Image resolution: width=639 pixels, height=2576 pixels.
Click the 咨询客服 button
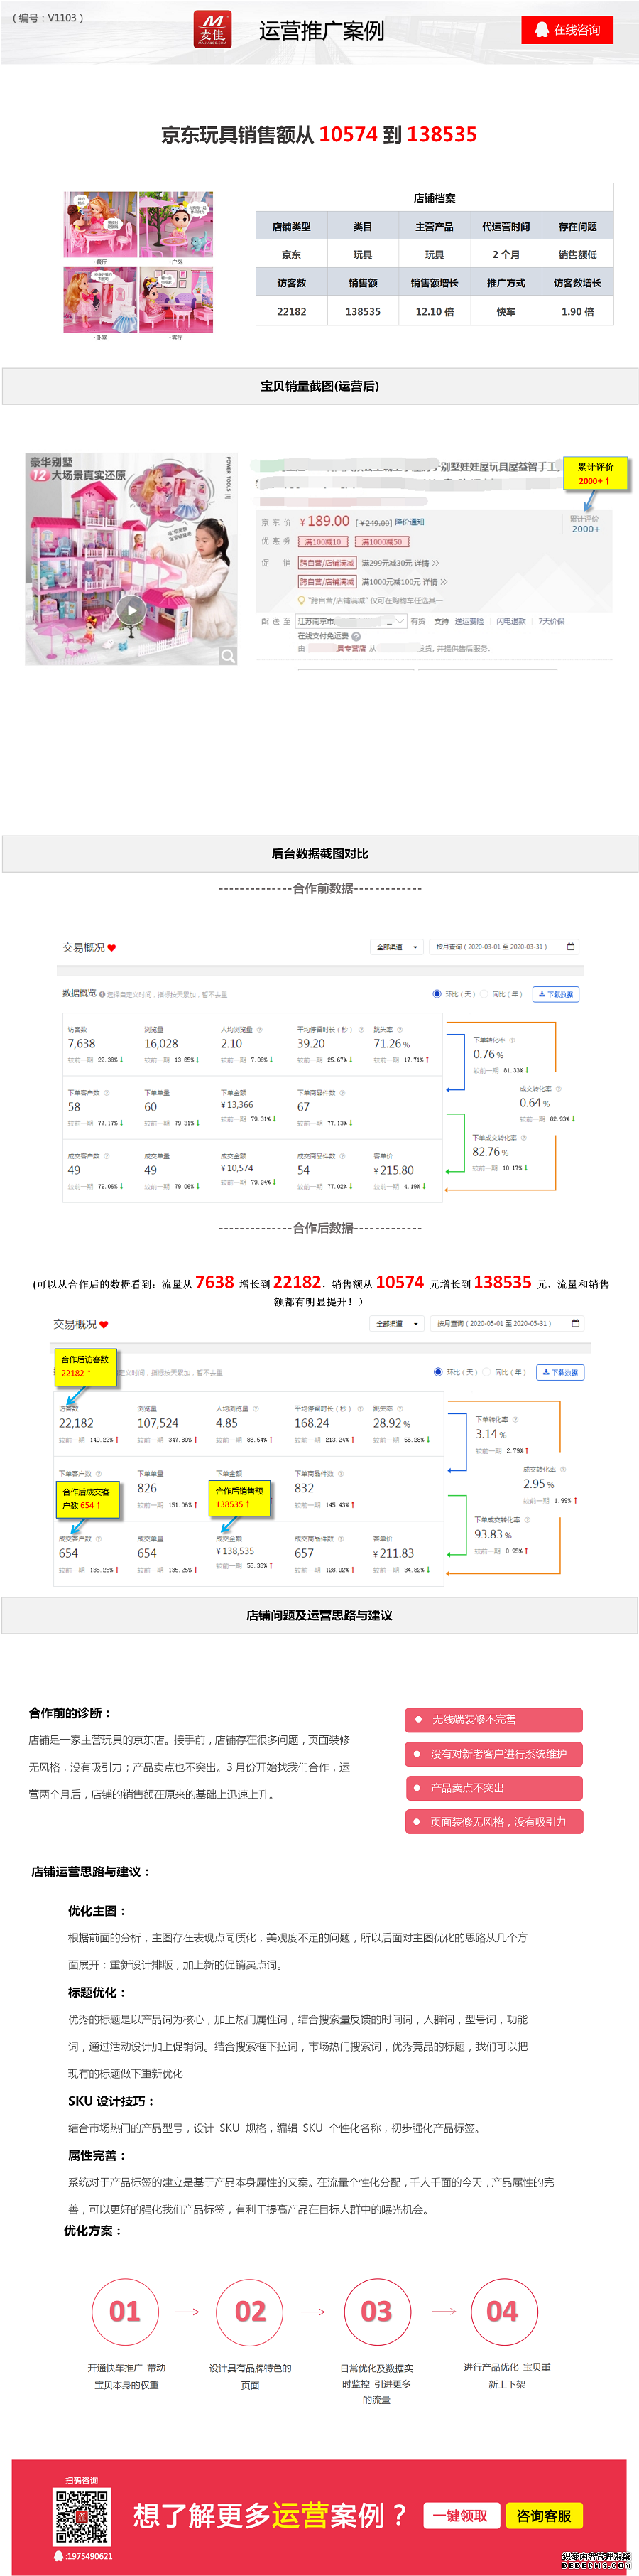coord(544,2516)
